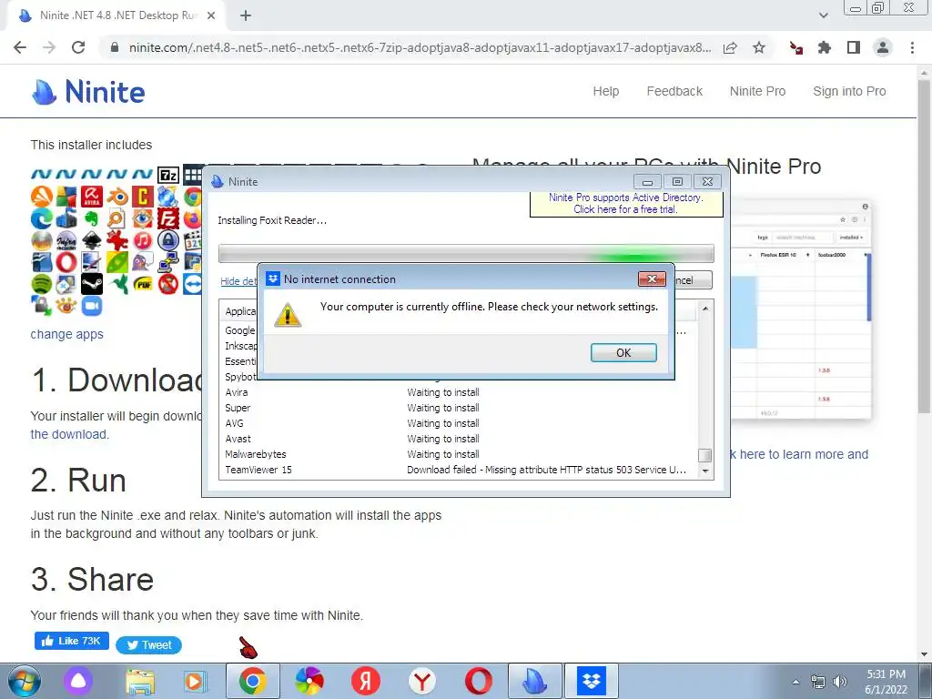Click the AVG four-color icon
This screenshot has width=932, height=699.
(66, 197)
